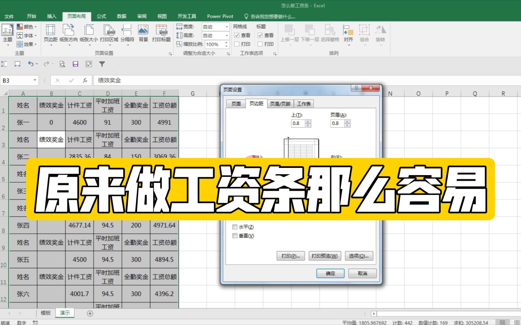The height and width of the screenshot is (325, 521).
Task: Switch to the 公式 ribbon tab
Action: (x=101, y=16)
